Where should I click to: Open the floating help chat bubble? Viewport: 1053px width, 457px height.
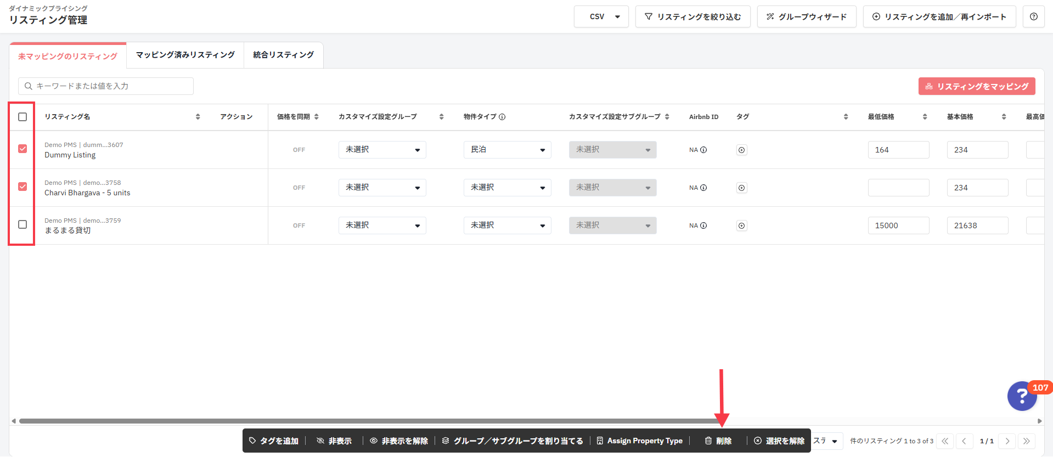(1022, 396)
